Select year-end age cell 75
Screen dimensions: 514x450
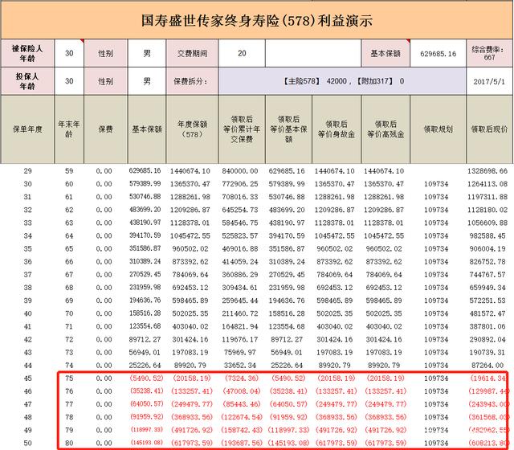point(69,378)
